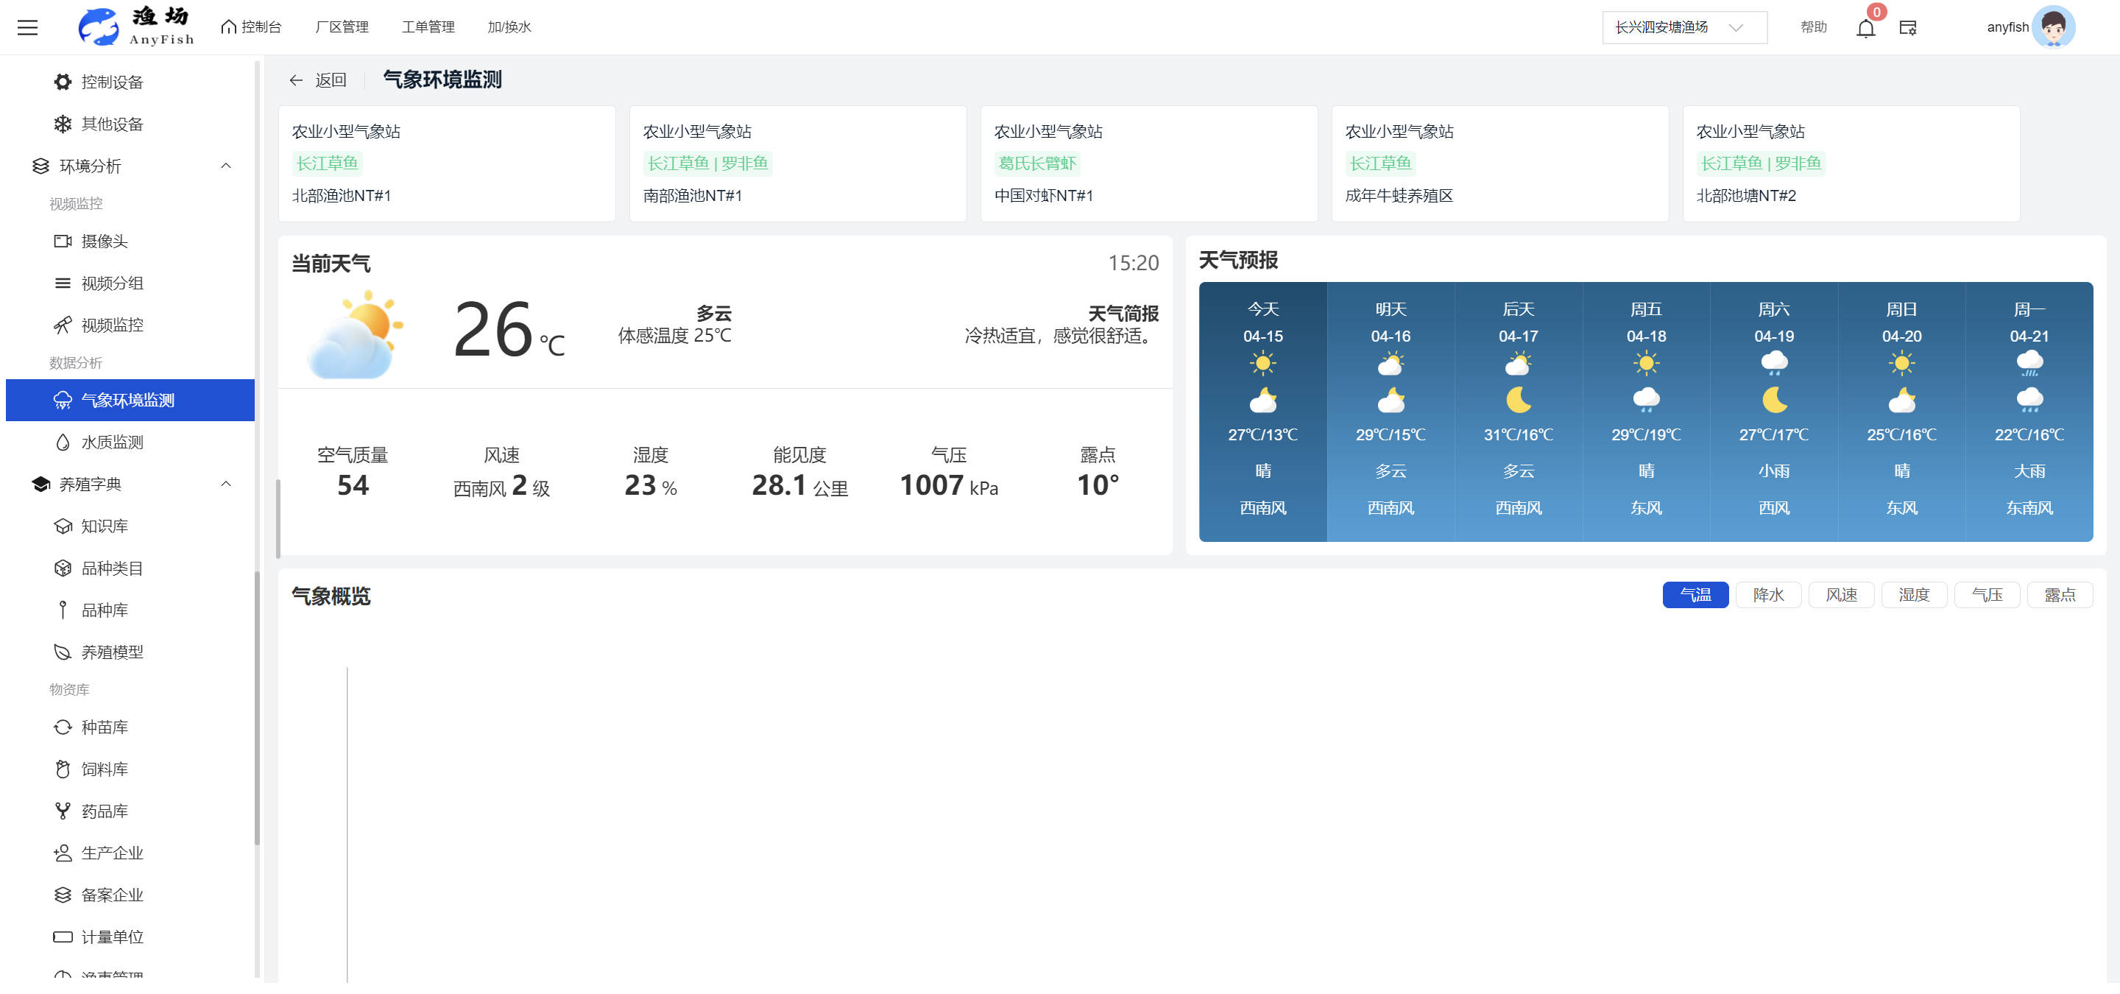Open 水质监测 water drop item

112,442
